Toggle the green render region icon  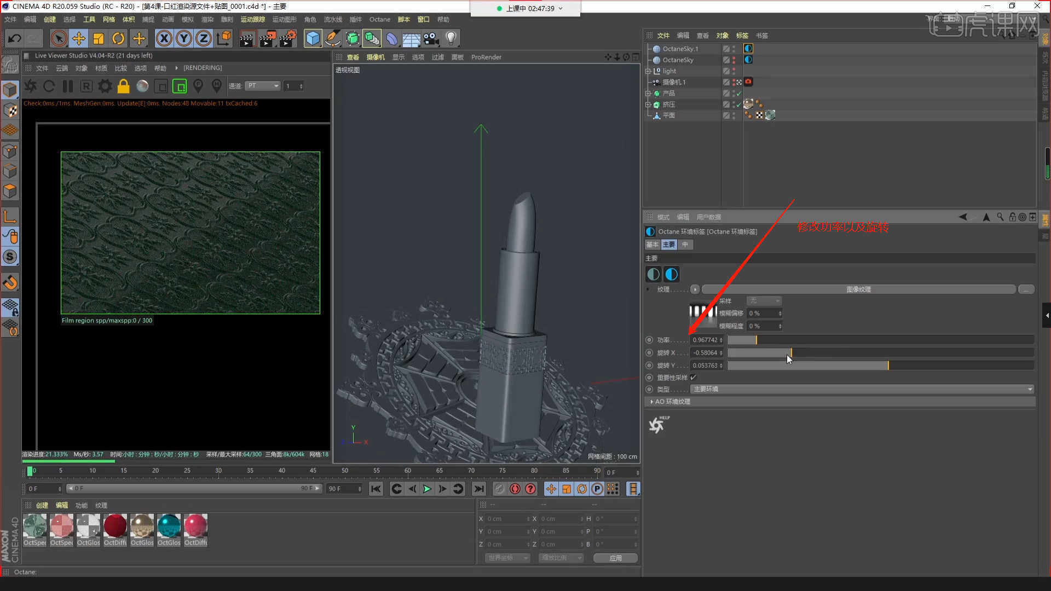180,86
